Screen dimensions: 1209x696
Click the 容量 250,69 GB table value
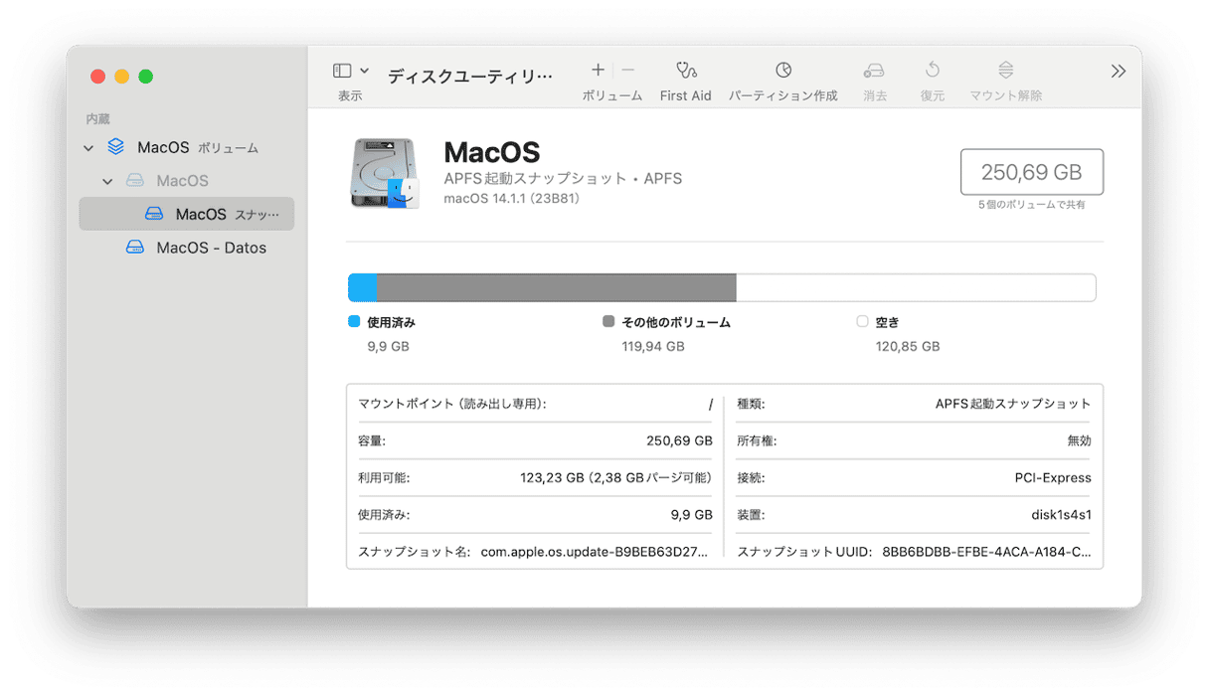click(x=679, y=440)
